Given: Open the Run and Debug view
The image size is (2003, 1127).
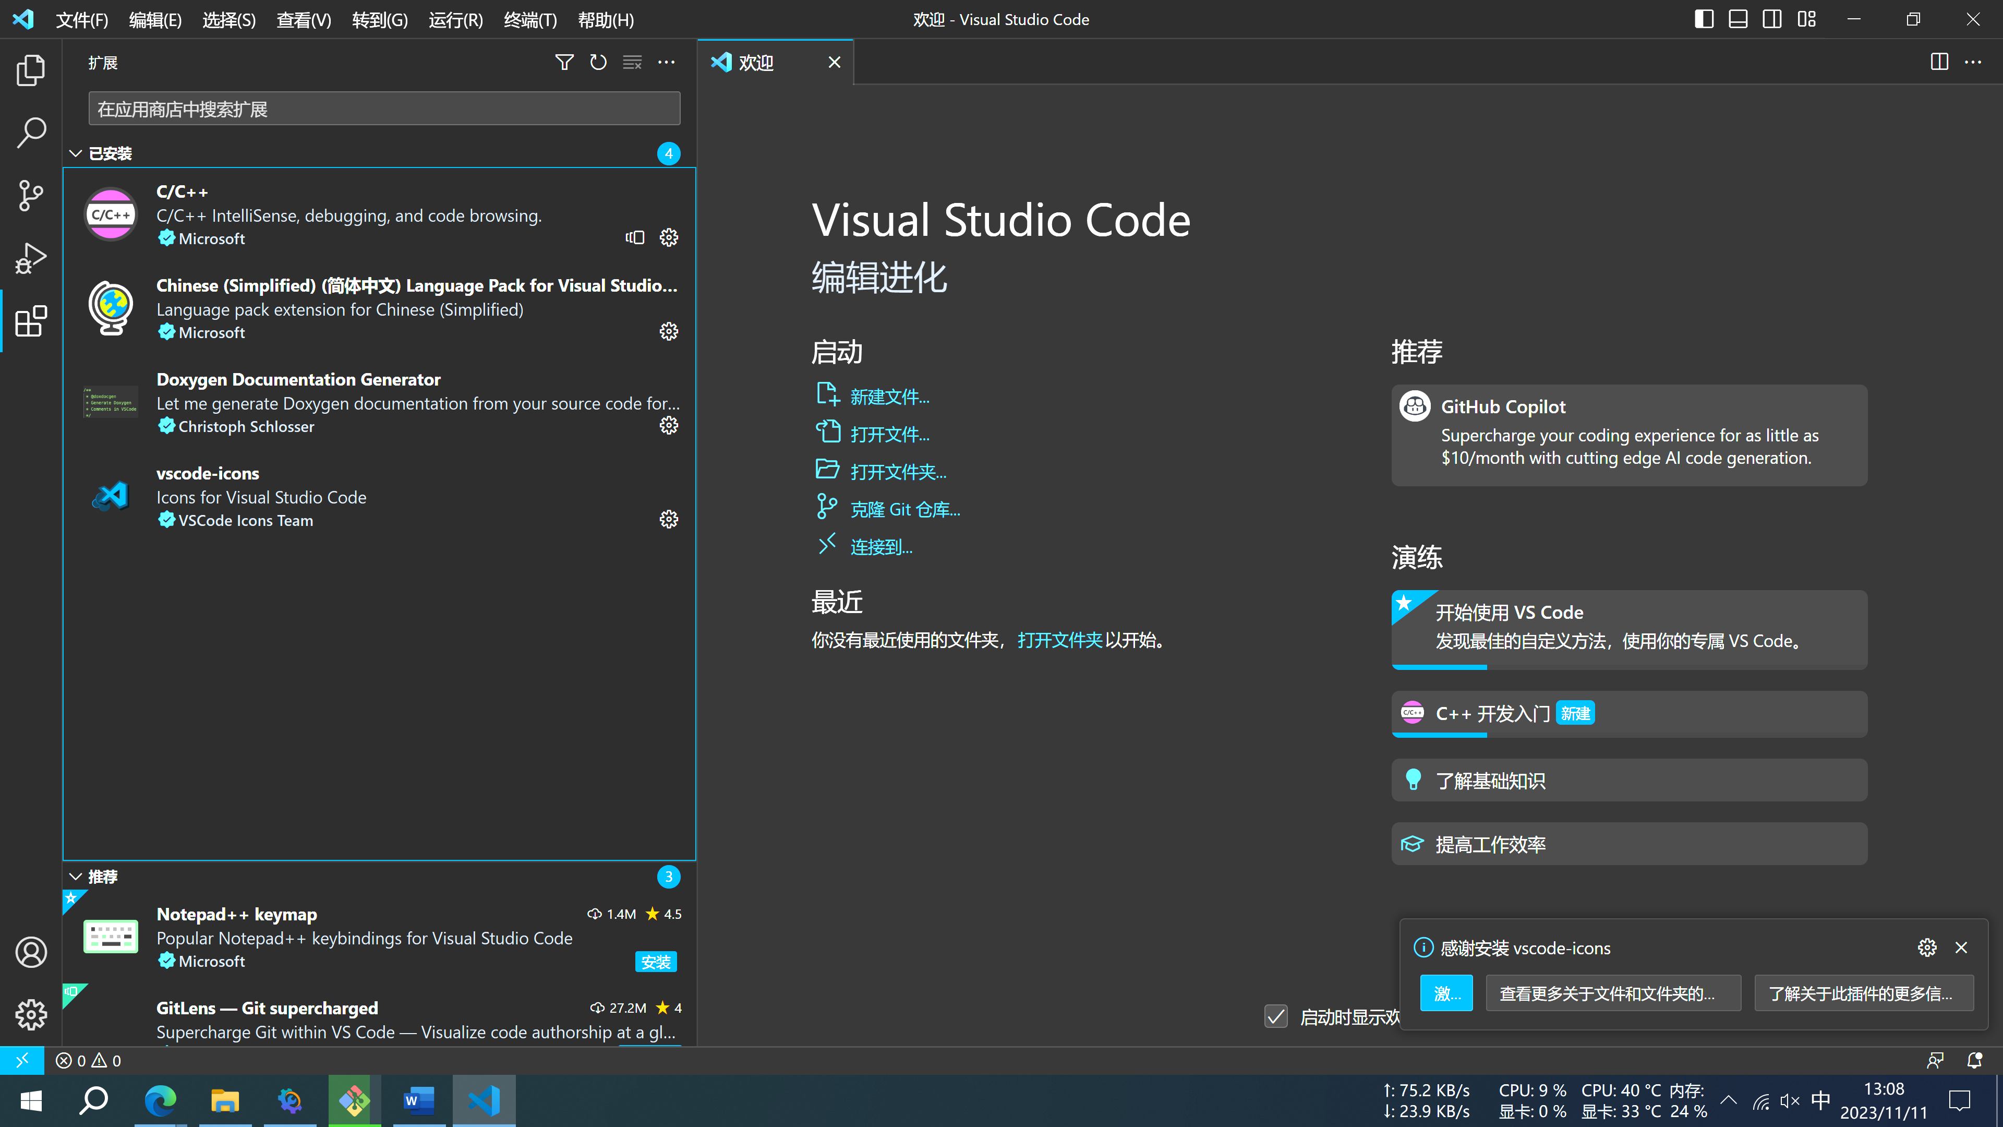Looking at the screenshot, I should click(31, 258).
